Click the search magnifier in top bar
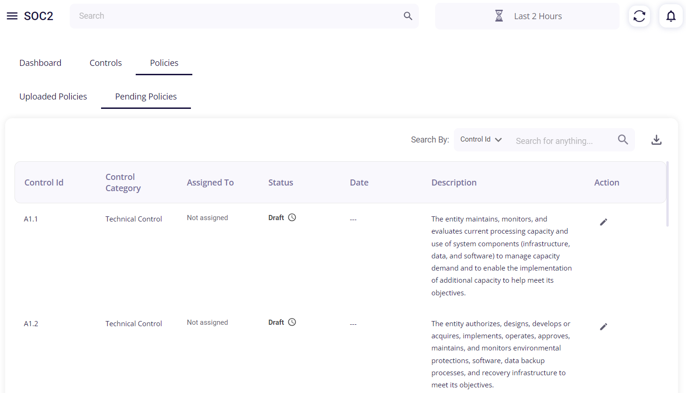The width and height of the screenshot is (686, 393). tap(408, 16)
